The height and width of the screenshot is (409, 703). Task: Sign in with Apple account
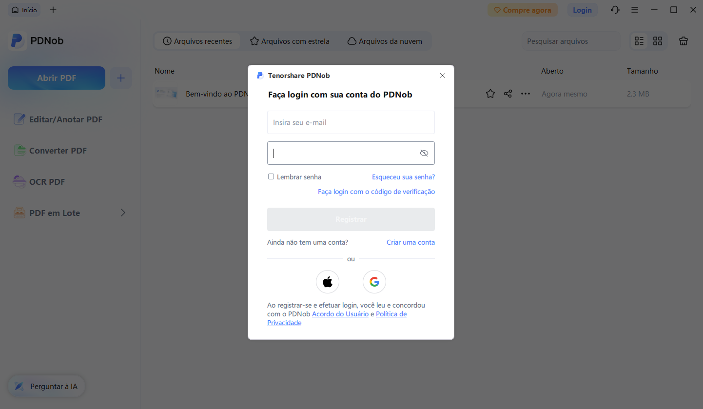(x=327, y=281)
